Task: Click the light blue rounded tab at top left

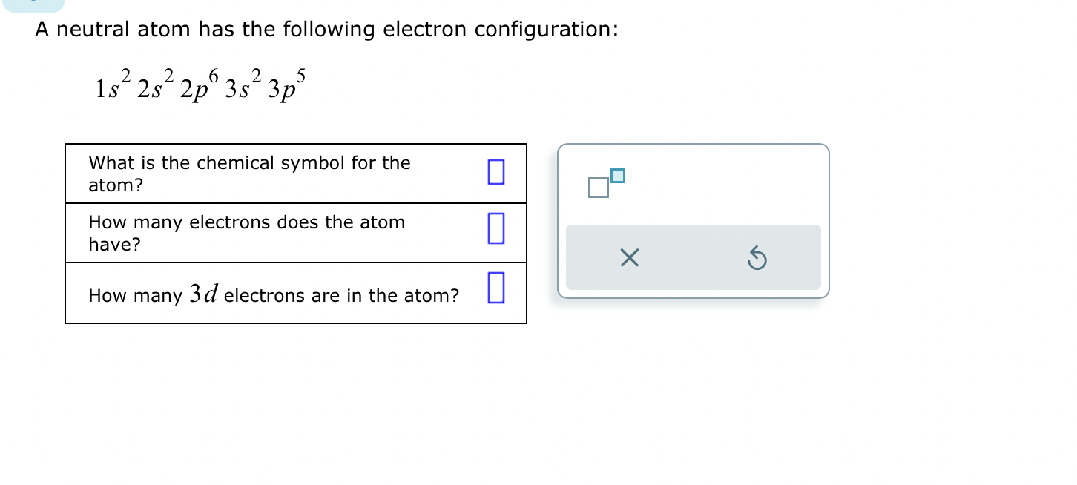Action: click(33, 5)
